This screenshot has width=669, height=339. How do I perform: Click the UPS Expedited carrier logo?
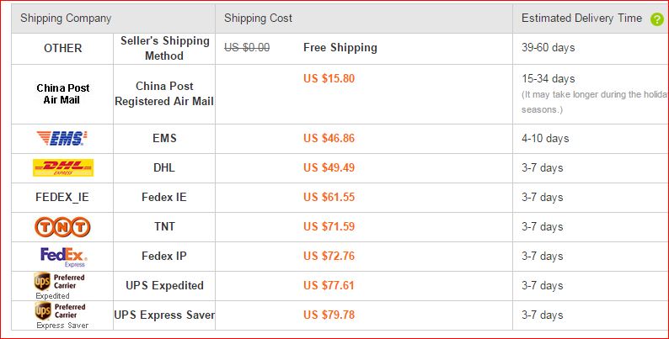click(60, 286)
